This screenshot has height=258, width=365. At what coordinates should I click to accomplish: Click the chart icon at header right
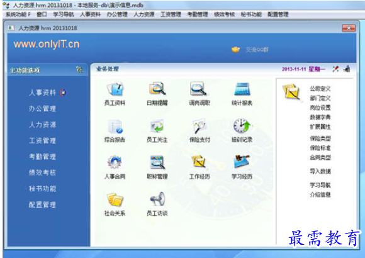point(347,69)
